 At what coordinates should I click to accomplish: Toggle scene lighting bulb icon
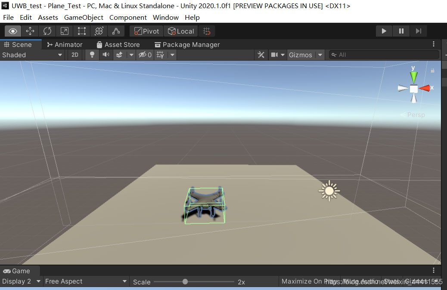coord(92,55)
